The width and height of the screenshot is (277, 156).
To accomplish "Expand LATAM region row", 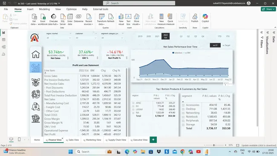I will [x=133, y=110].
